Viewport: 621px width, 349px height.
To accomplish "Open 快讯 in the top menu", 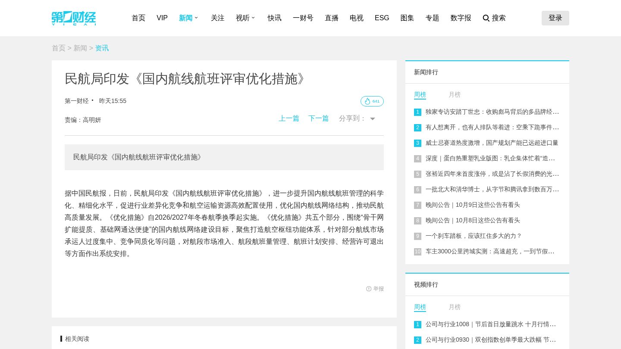I will (x=275, y=18).
